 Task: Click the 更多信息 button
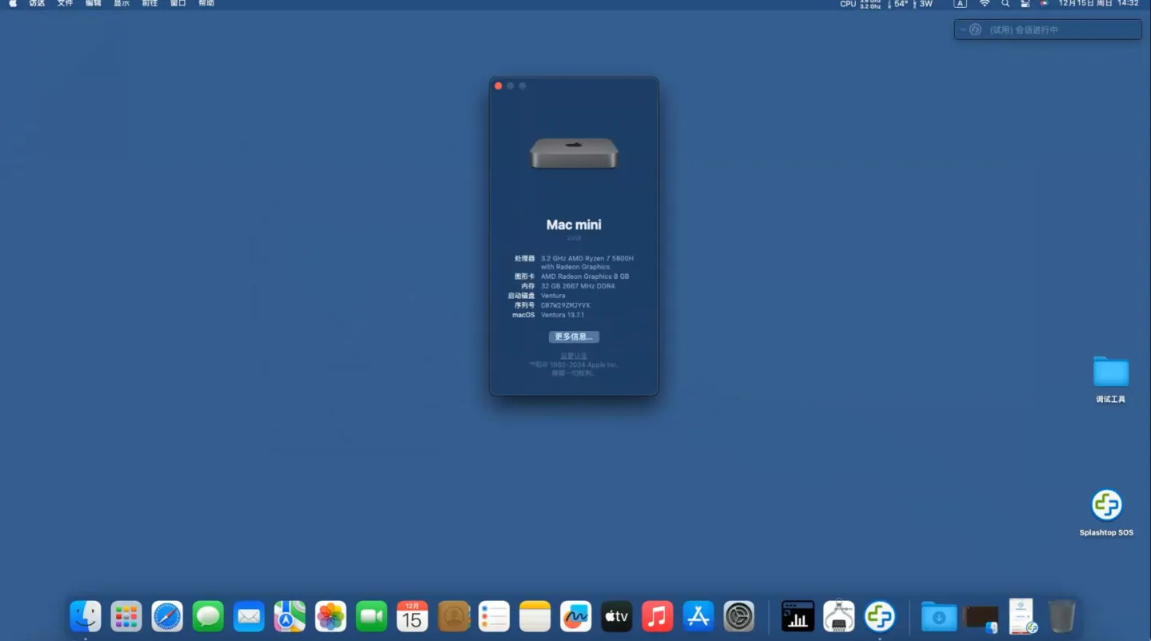(573, 336)
